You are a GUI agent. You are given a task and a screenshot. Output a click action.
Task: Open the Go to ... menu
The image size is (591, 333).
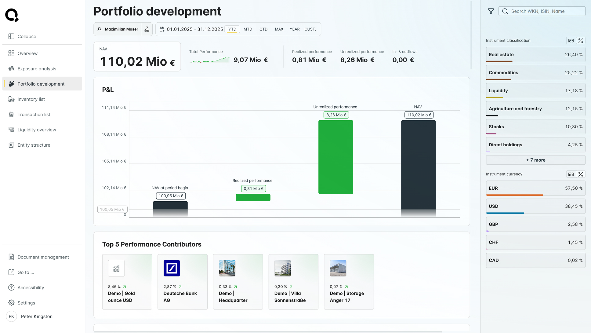[26, 273]
